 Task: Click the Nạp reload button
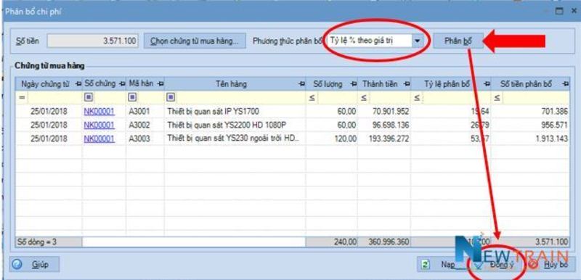[442, 265]
